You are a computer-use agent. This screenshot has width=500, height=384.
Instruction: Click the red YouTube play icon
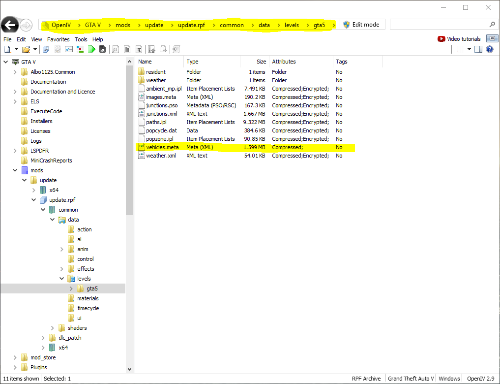(x=441, y=39)
